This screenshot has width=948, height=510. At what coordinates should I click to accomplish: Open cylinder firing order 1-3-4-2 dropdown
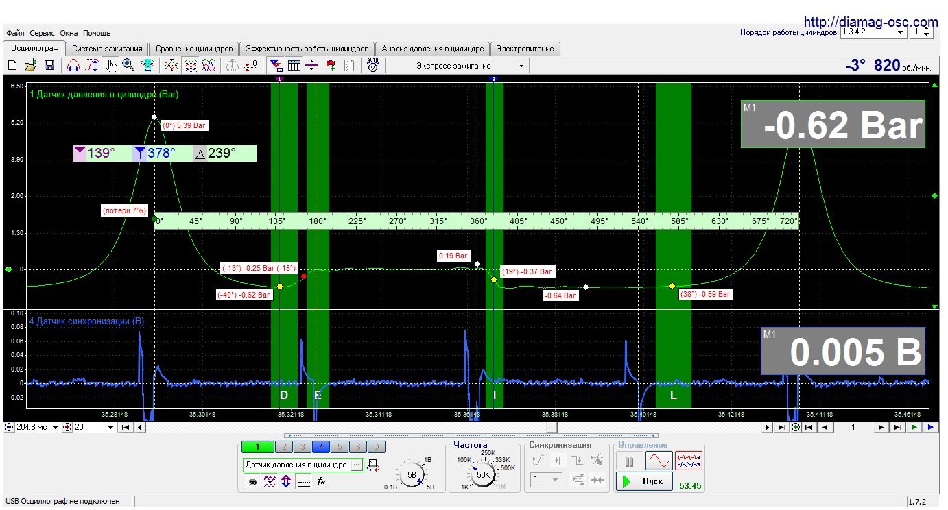(x=900, y=32)
